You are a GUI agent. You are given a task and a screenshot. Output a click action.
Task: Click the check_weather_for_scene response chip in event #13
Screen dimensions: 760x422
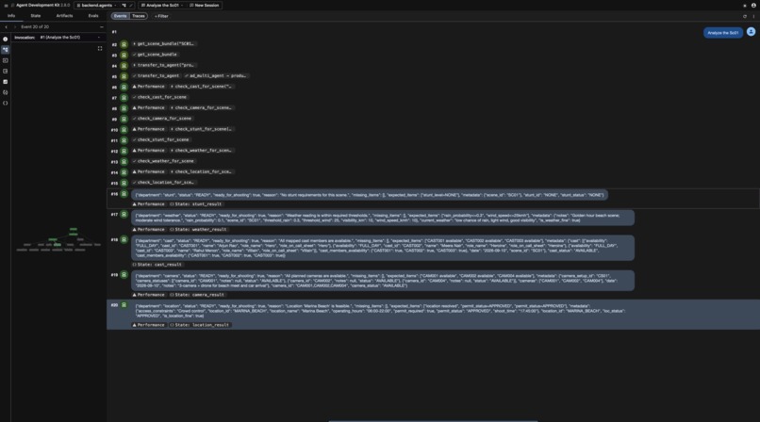pos(163,161)
